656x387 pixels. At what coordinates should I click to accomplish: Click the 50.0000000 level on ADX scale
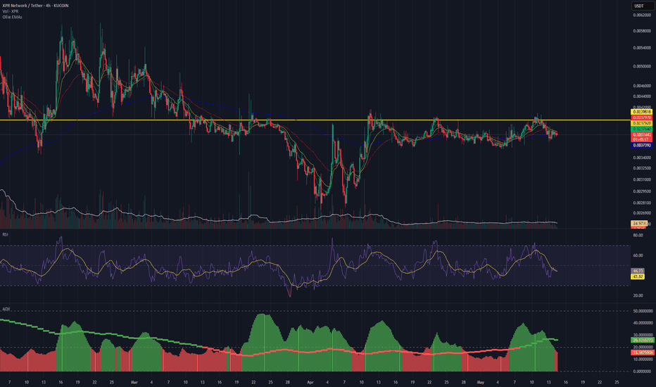pos(643,311)
